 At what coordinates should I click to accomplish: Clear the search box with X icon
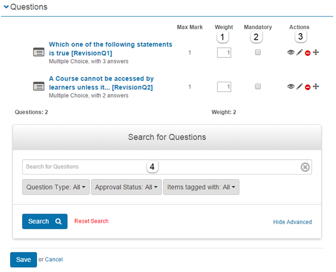305,167
